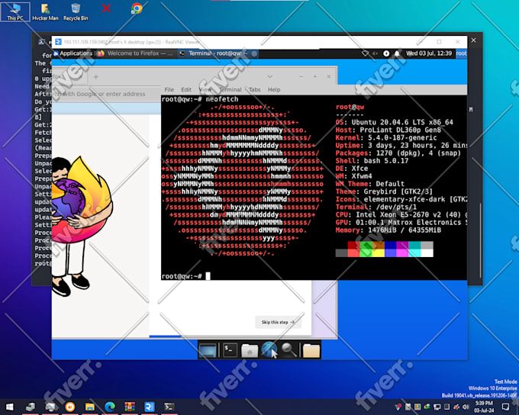Open the terminal File menu
This screenshot has width=519, height=415.
[x=169, y=89]
